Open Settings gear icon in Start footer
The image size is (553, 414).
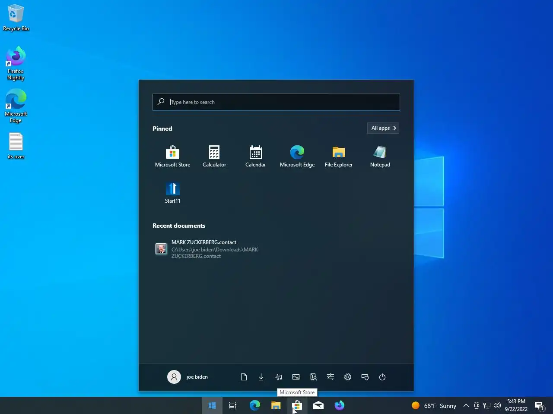(348, 377)
